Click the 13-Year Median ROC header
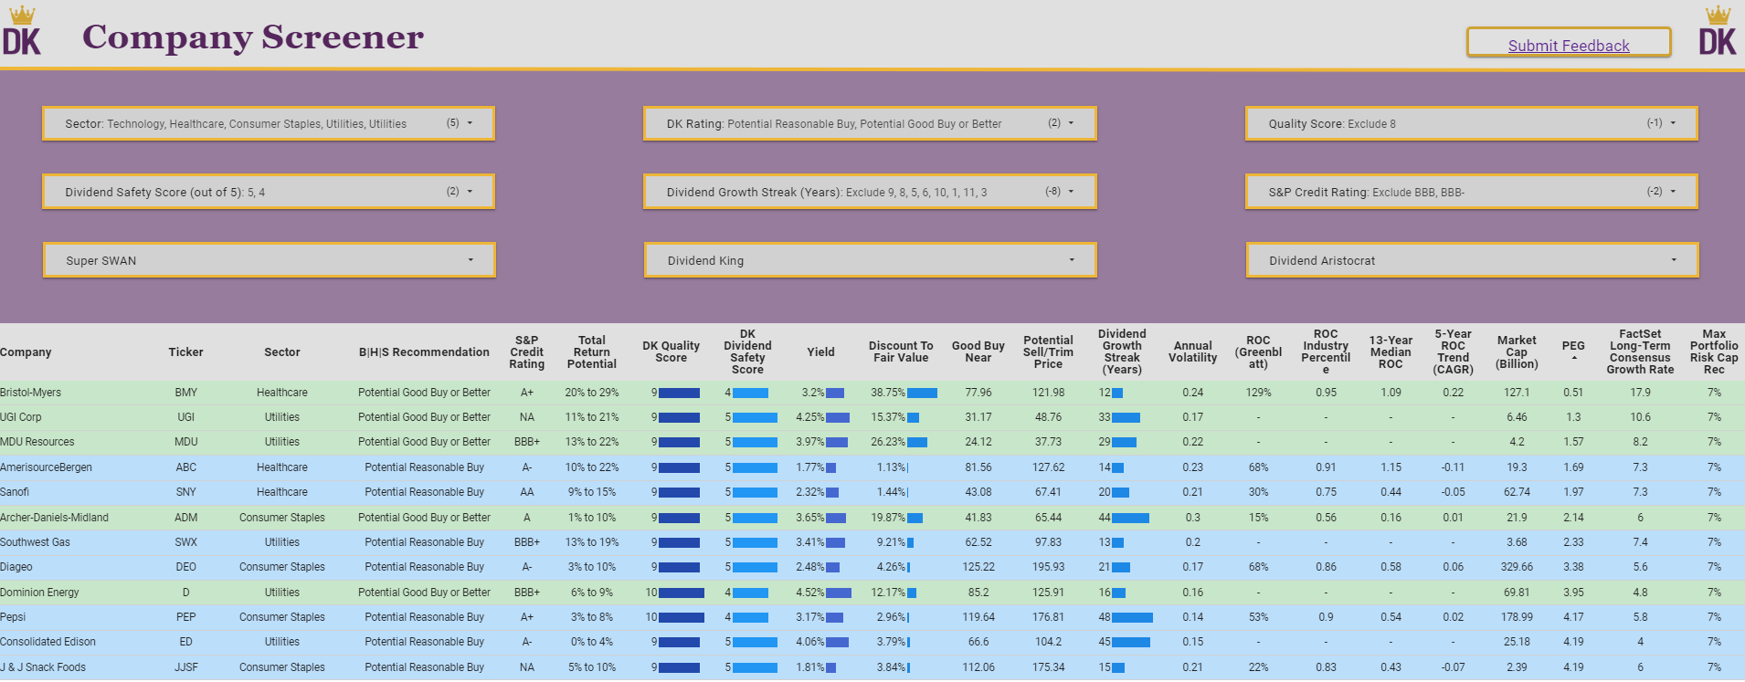1745x682 pixels. point(1391,352)
